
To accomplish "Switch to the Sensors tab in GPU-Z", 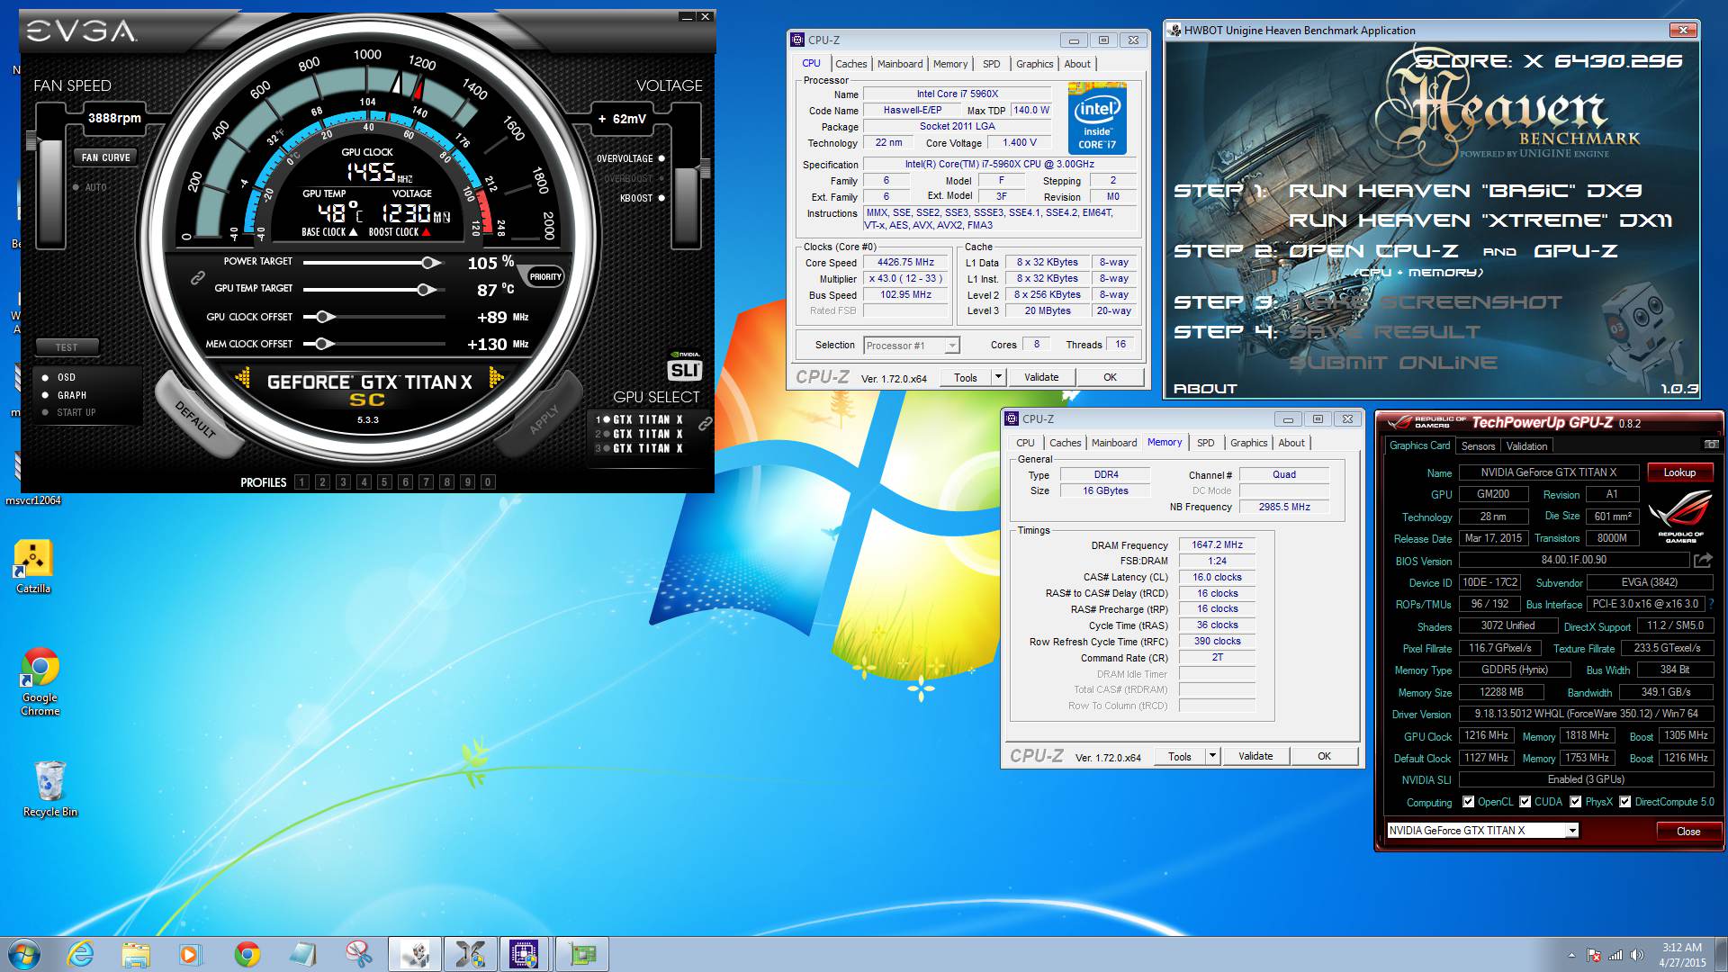I will (1478, 445).
